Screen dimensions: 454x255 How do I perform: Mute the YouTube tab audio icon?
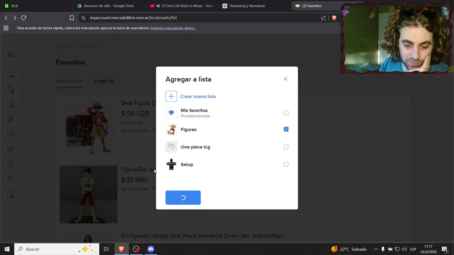pyautogui.click(x=158, y=6)
